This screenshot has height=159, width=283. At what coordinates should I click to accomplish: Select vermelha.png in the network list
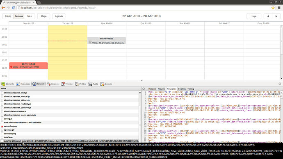pyautogui.click(x=10, y=126)
